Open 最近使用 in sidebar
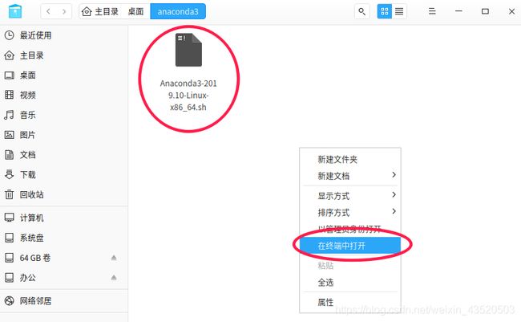The width and height of the screenshot is (521, 322). point(64,35)
